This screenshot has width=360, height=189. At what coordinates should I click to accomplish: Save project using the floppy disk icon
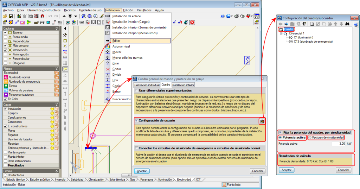[11, 16]
